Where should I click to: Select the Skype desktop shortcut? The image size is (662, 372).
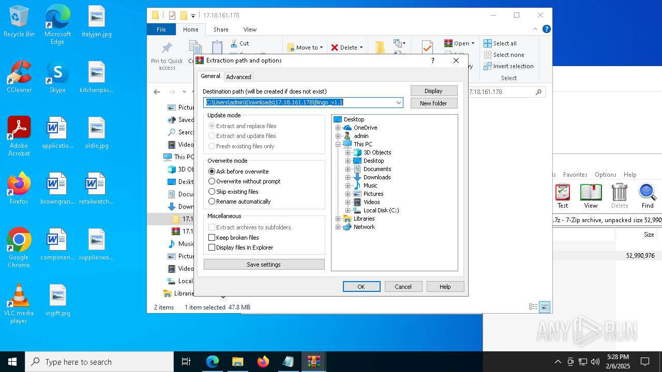(x=57, y=77)
